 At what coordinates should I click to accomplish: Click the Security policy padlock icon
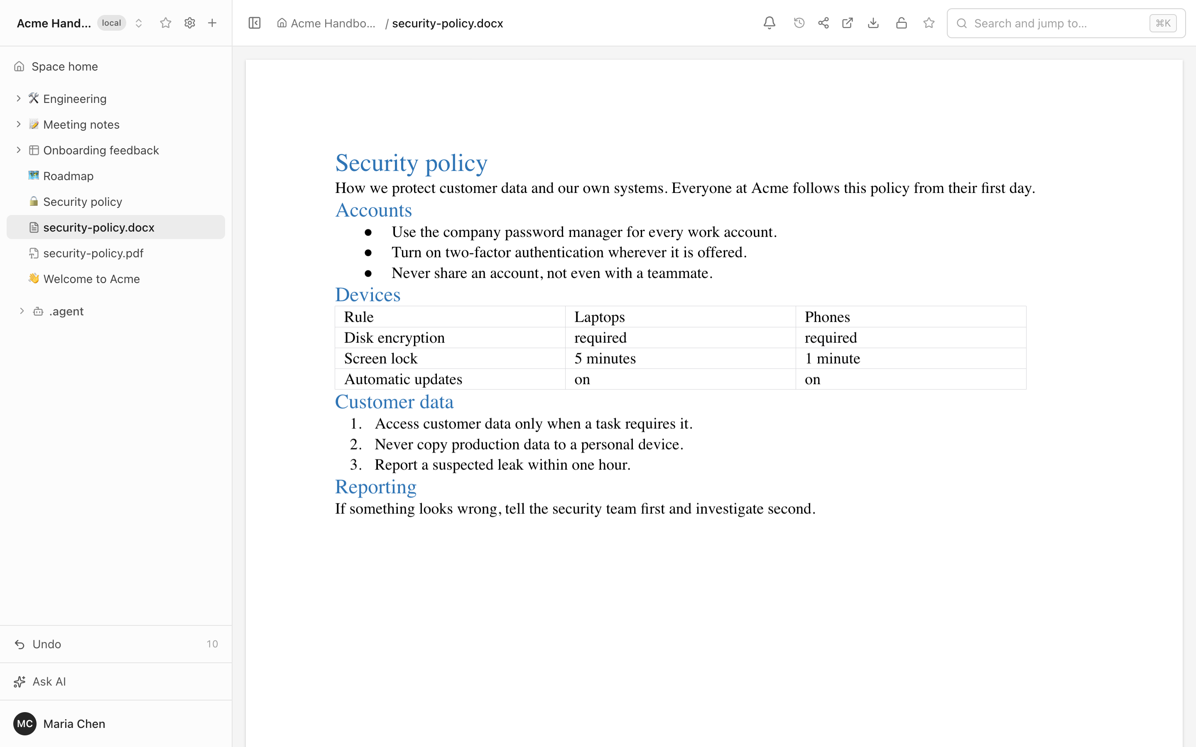click(x=34, y=201)
